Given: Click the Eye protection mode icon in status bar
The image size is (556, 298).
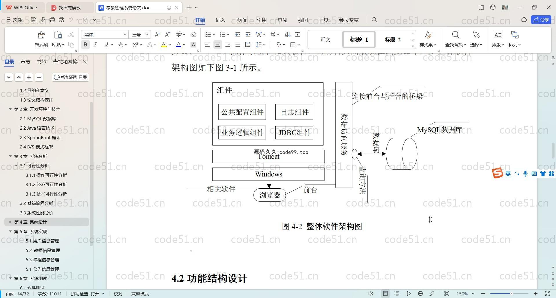Looking at the screenshot, I should (x=371, y=293).
